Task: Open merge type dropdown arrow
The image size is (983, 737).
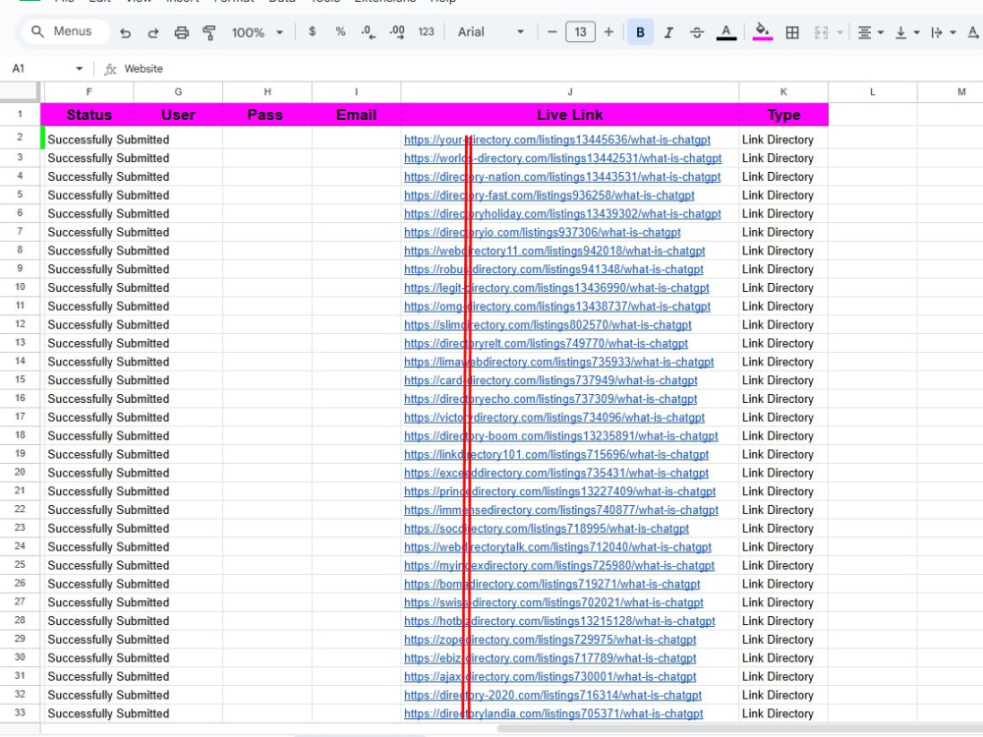Action: [x=839, y=32]
